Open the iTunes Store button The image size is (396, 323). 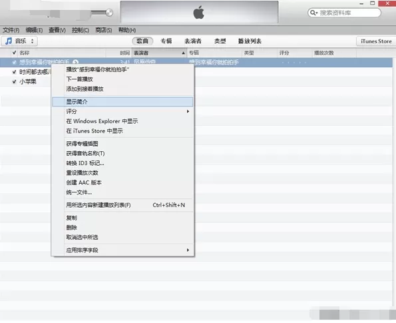[376, 41]
